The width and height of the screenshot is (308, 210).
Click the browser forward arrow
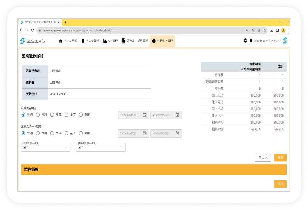click(27, 30)
